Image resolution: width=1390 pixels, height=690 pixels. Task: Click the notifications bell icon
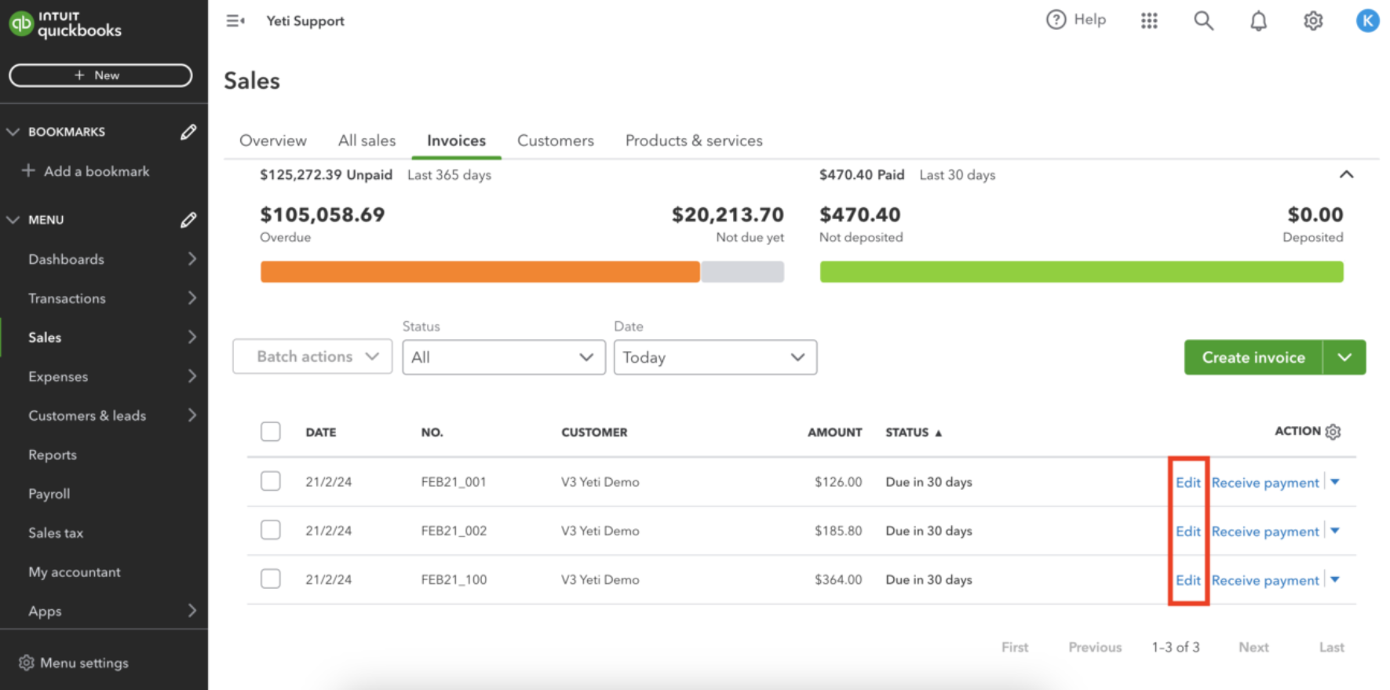tap(1258, 21)
